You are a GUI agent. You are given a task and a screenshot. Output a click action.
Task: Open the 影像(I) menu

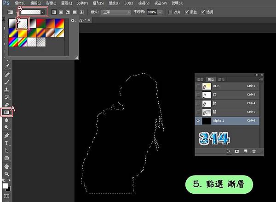pos(51,3)
